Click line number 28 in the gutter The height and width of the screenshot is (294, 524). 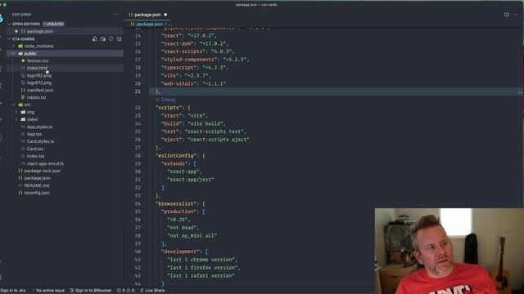(138, 155)
